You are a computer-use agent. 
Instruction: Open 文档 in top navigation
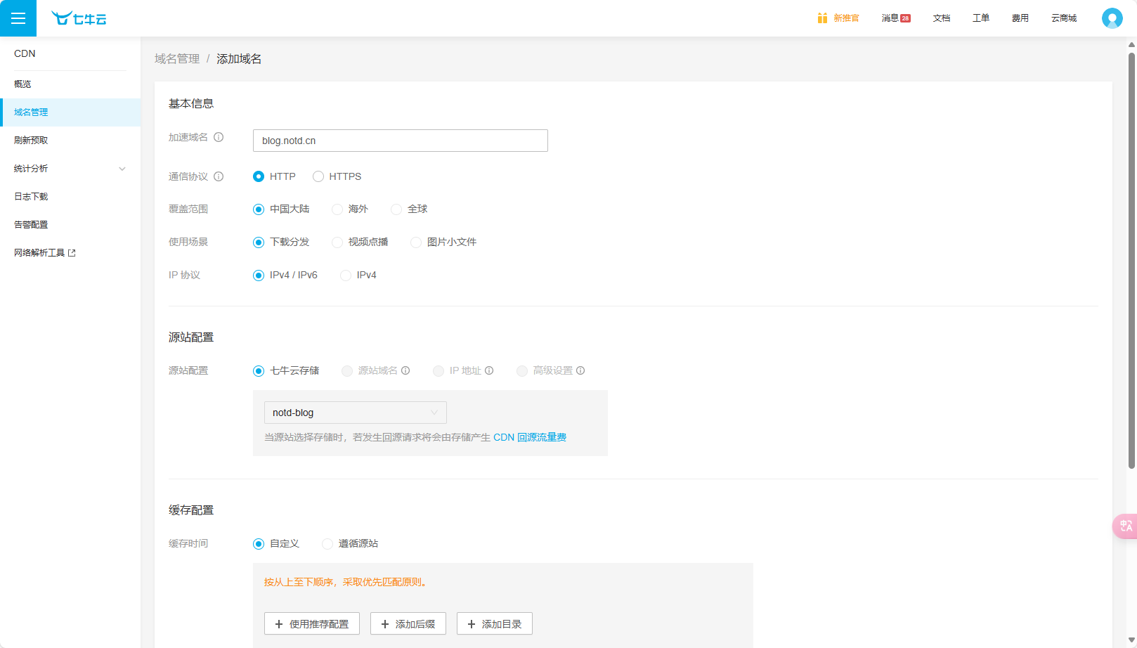pyautogui.click(x=942, y=18)
